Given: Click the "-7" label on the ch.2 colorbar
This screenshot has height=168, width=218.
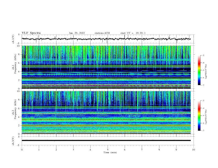Looking at the screenshot, I should point(203,131).
